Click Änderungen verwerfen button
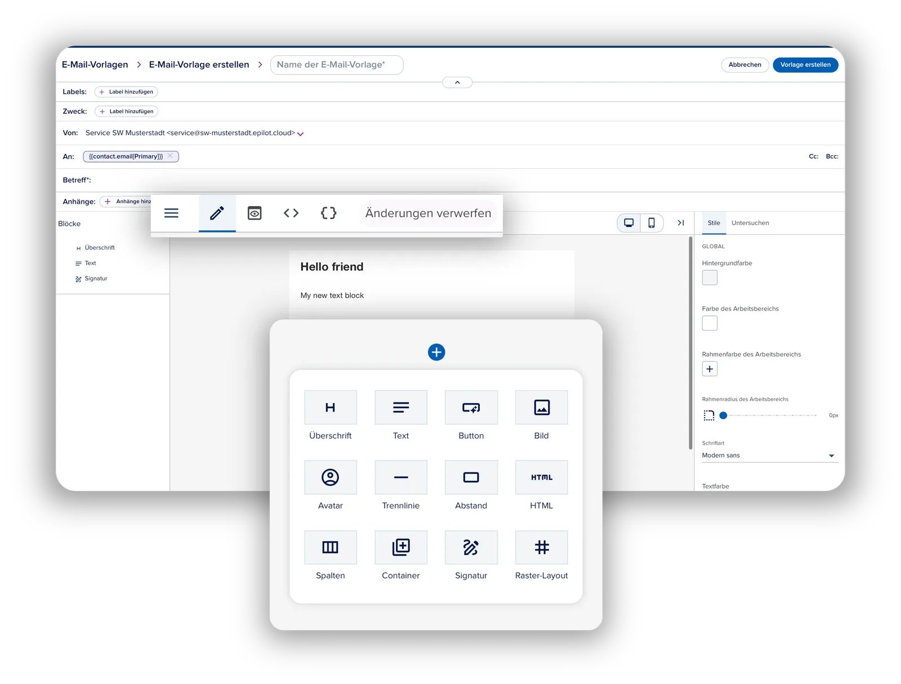 (428, 213)
